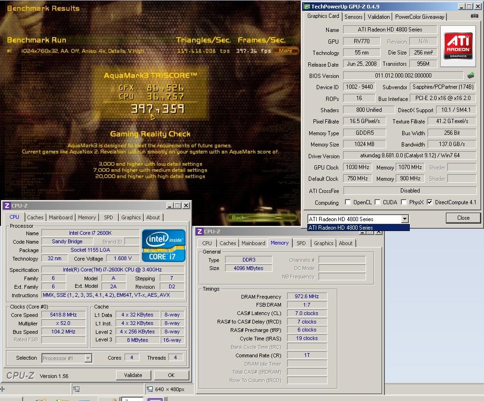Screen dimensions: 484x401
Task: Click the Core Voltage value 1.608 V
Action: click(x=123, y=259)
